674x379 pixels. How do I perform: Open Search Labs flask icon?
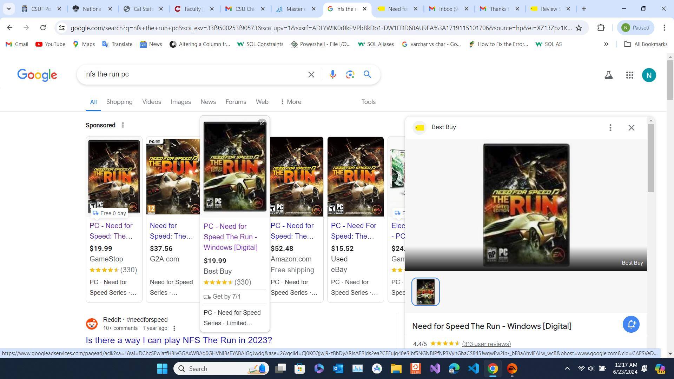click(608, 75)
